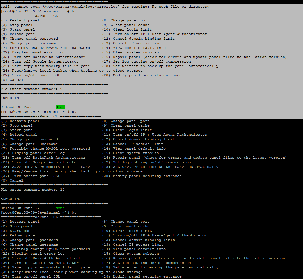Click '(26) Keep/Remove local backup' line in bottom menu
303x279 pixels.
72,272
